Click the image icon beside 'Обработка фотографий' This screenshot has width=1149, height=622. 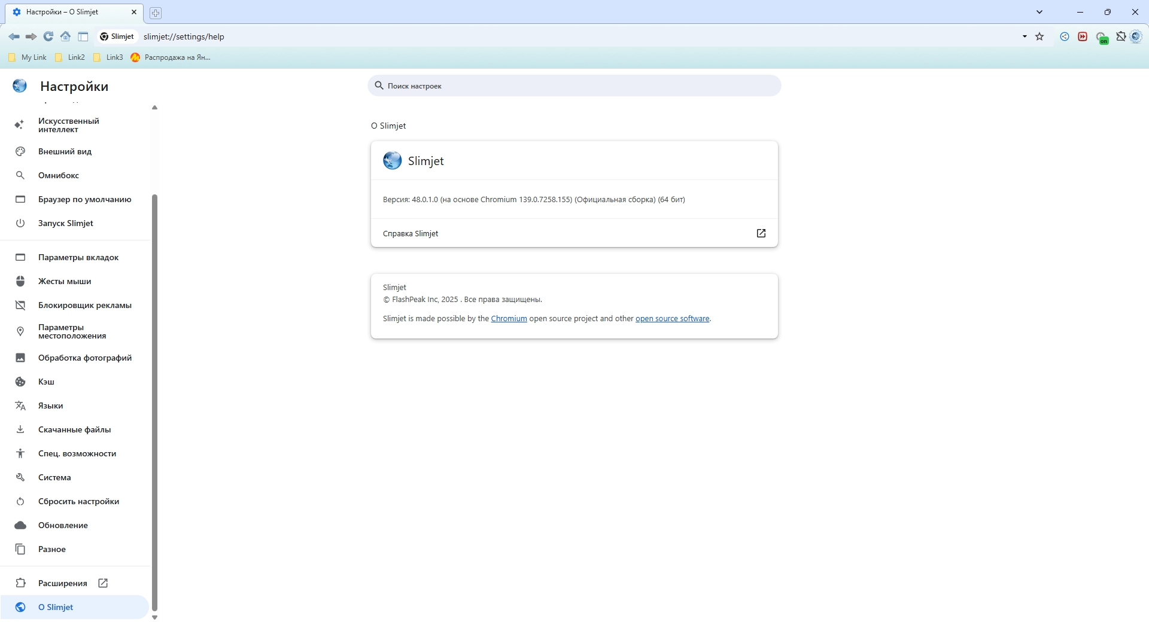coord(20,358)
